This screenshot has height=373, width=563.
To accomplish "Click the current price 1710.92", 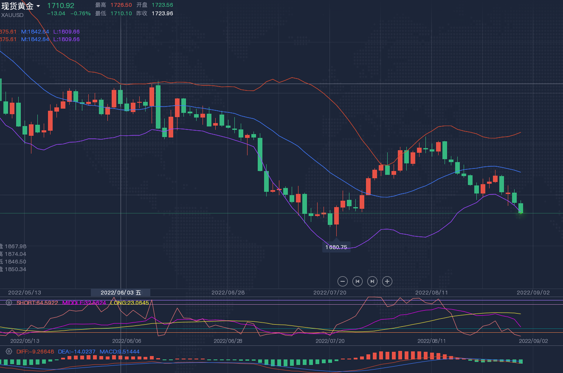I will point(60,6).
